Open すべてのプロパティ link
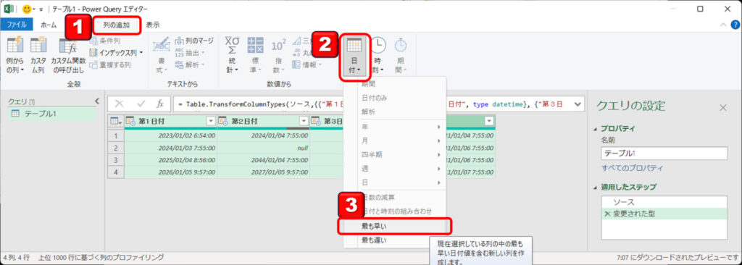 click(632, 168)
